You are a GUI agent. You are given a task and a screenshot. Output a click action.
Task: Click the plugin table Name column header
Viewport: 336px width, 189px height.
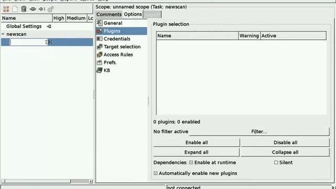coord(197,36)
